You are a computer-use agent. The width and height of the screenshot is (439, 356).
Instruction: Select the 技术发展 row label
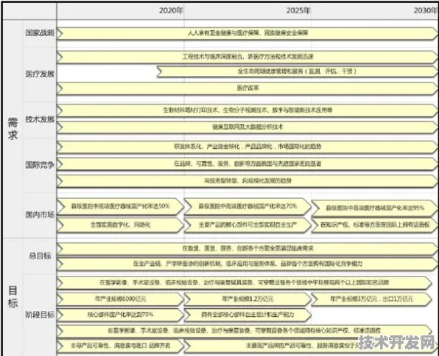click(x=40, y=119)
